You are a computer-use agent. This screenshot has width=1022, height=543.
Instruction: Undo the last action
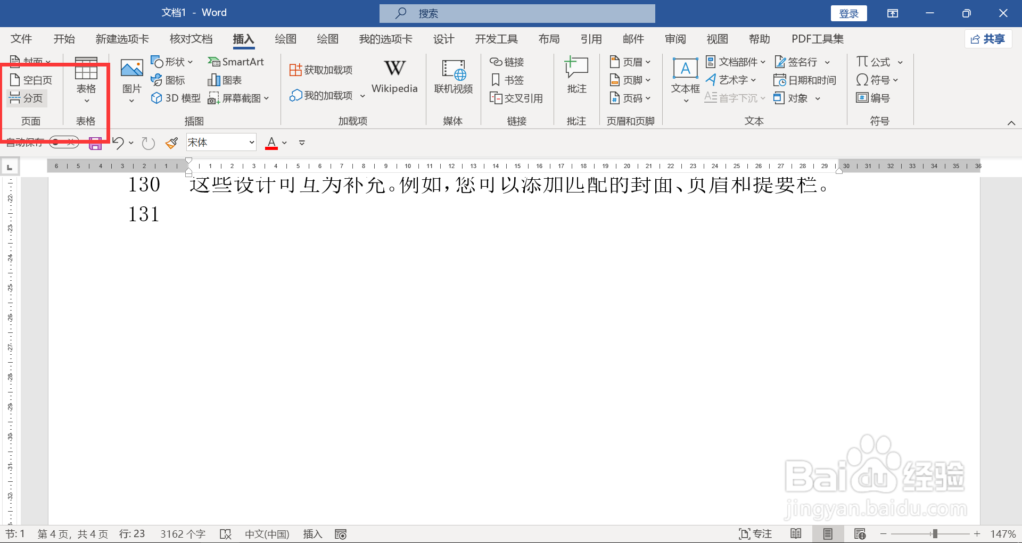point(118,143)
